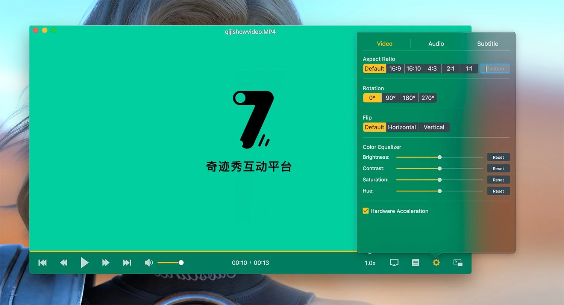Viewport: 564px width, 305px height.
Task: Open screen mirroring with the display icon
Action: pyautogui.click(x=394, y=263)
